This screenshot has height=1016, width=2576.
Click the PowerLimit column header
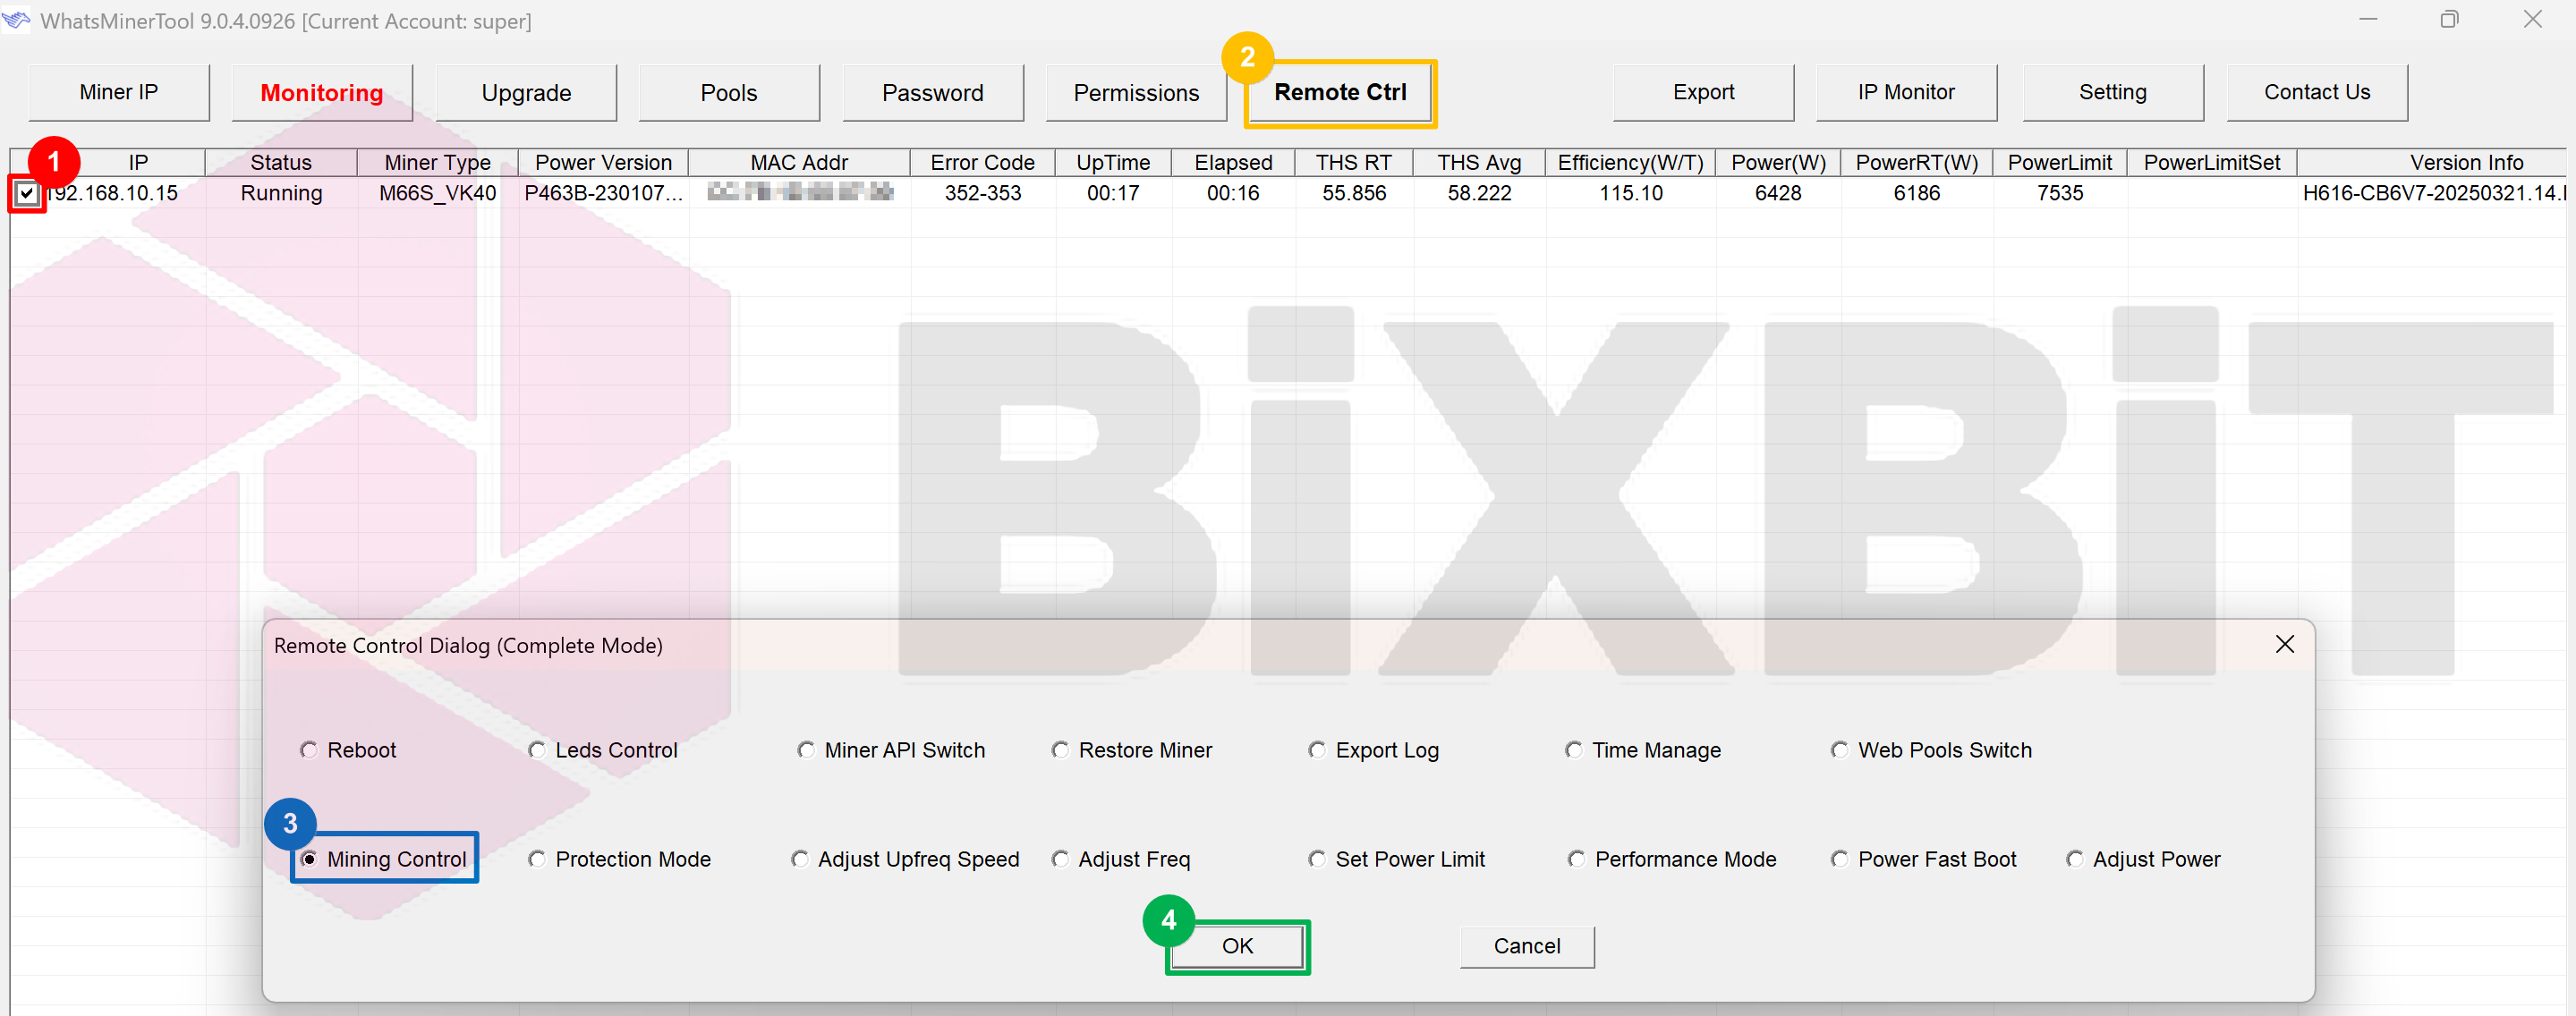click(2060, 162)
